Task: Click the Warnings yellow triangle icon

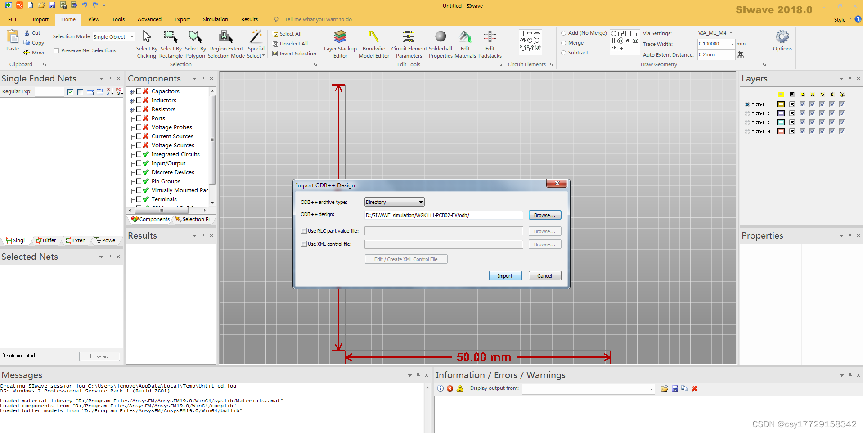Action: [x=460, y=388]
